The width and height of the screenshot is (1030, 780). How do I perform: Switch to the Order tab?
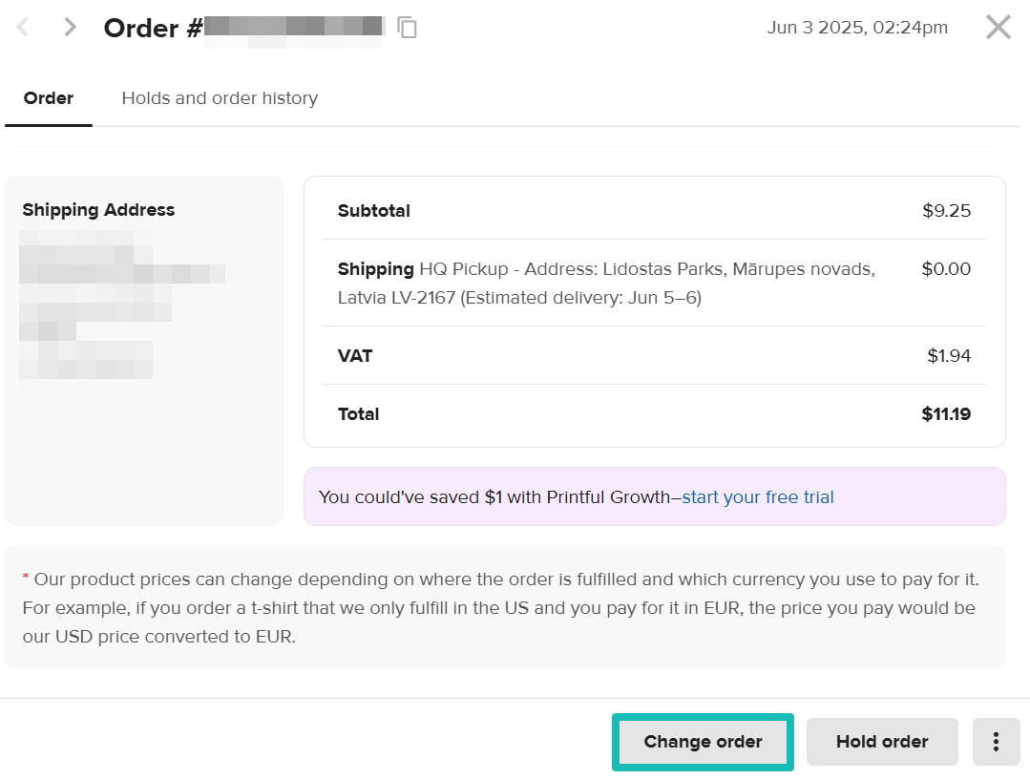(49, 98)
